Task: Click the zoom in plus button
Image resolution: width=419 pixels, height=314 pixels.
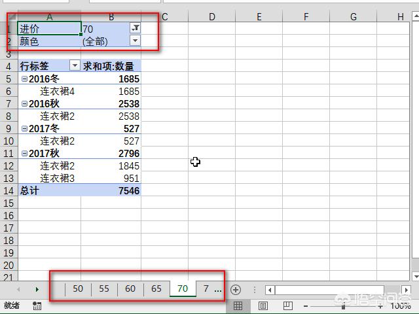Action: tap(380, 306)
